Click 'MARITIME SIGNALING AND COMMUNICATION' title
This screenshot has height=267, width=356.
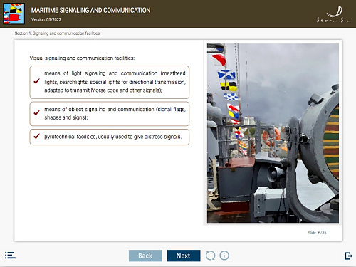[x=90, y=10]
